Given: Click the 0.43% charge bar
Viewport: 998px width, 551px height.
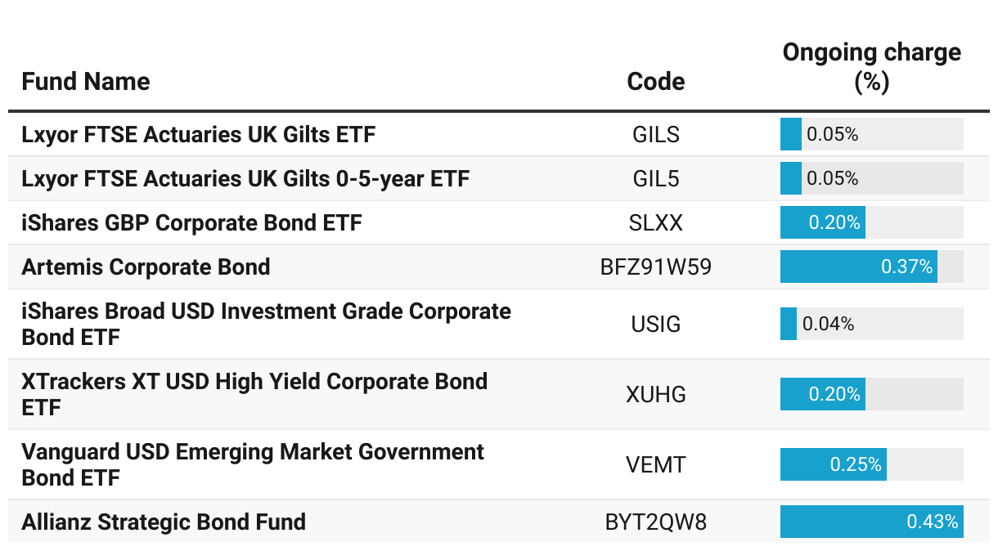Looking at the screenshot, I should 872,522.
